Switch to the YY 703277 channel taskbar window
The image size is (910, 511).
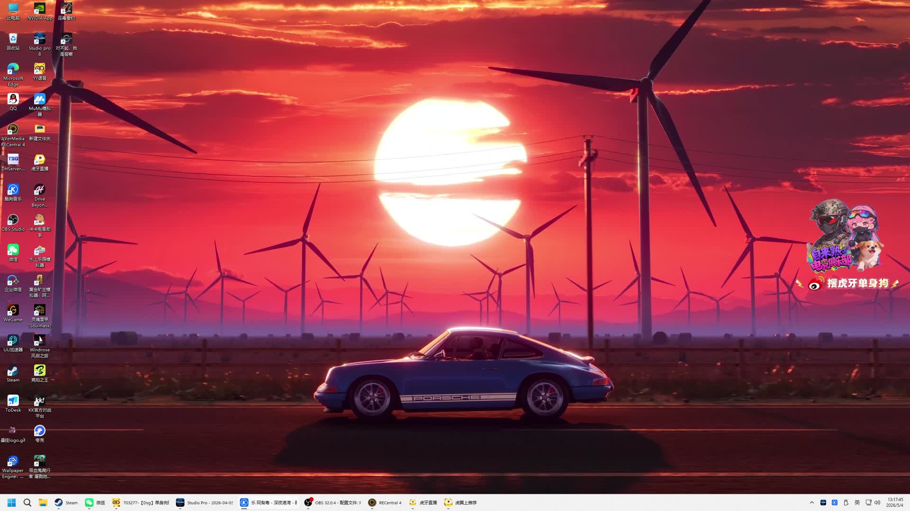141,502
